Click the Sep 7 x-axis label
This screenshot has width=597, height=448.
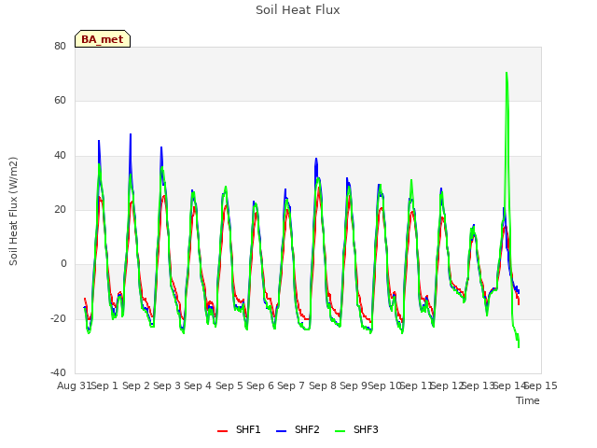[x=291, y=385]
